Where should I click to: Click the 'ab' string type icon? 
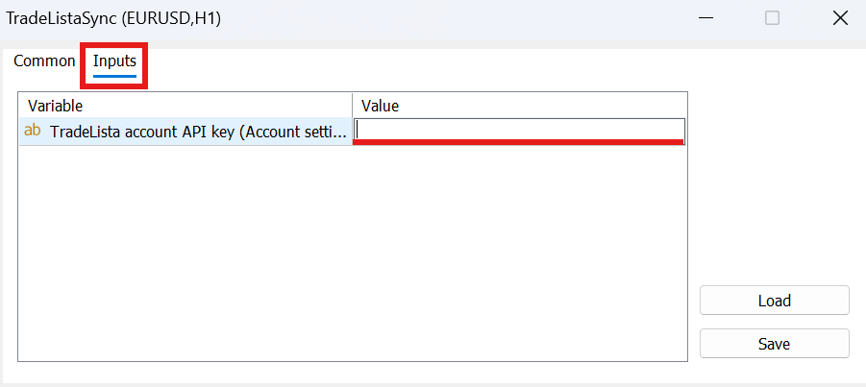(33, 131)
